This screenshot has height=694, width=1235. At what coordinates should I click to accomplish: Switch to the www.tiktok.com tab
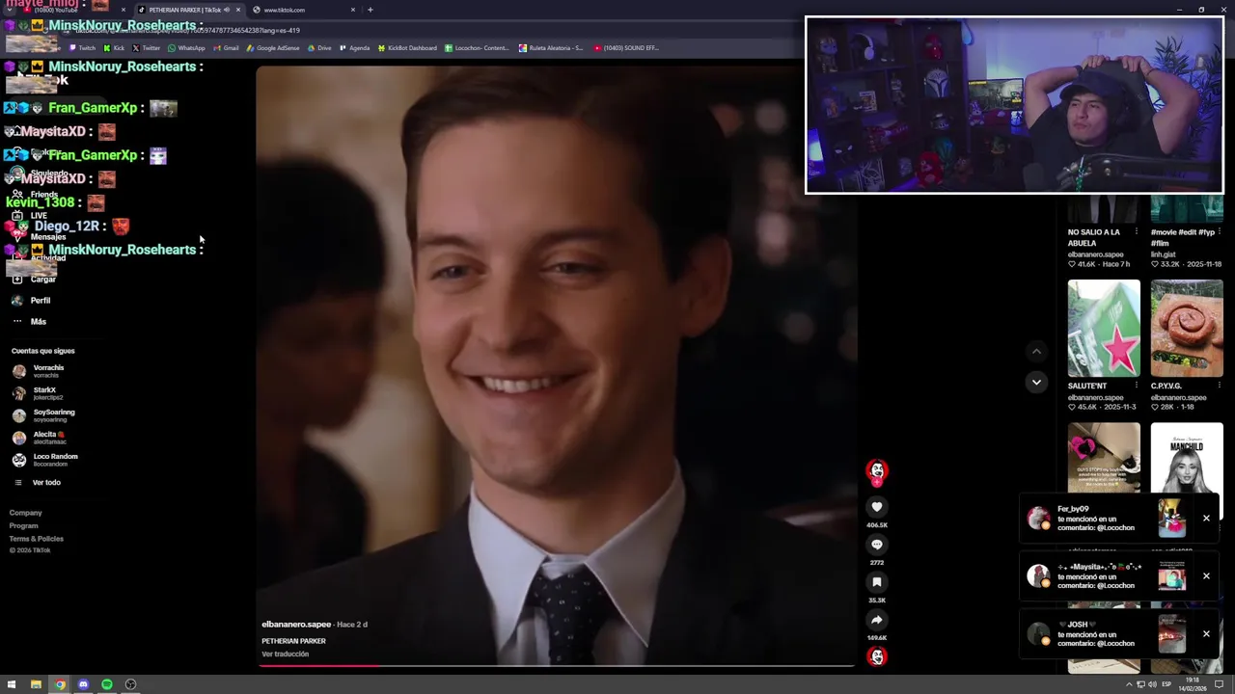click(x=304, y=10)
